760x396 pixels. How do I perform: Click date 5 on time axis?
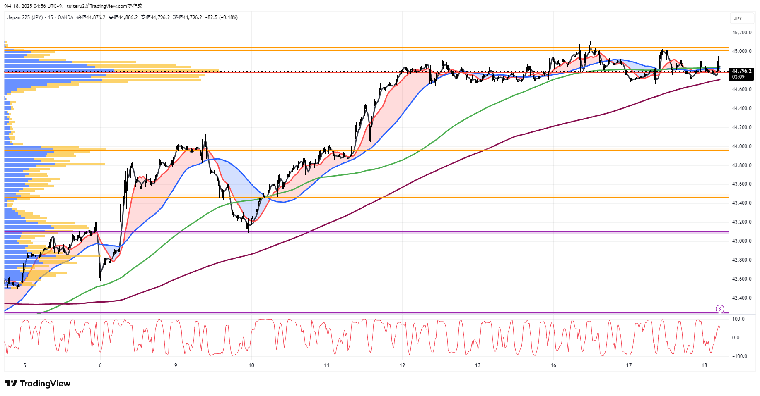25,365
